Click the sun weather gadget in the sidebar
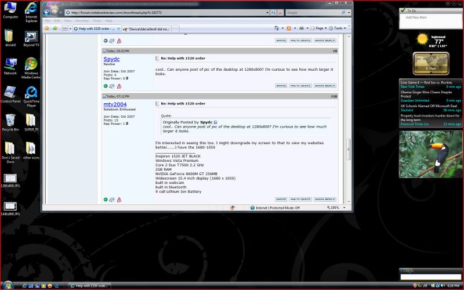The image size is (464, 290). (x=422, y=39)
